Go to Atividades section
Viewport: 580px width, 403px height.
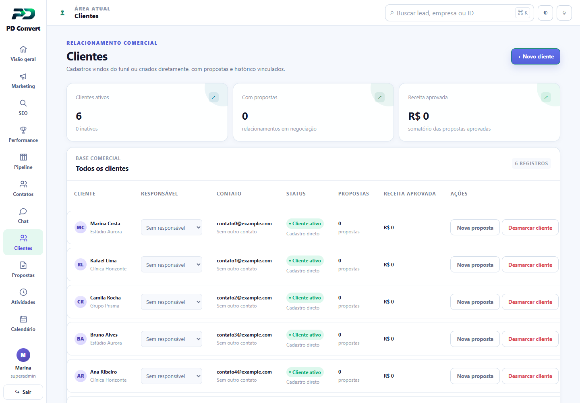pyautogui.click(x=23, y=297)
